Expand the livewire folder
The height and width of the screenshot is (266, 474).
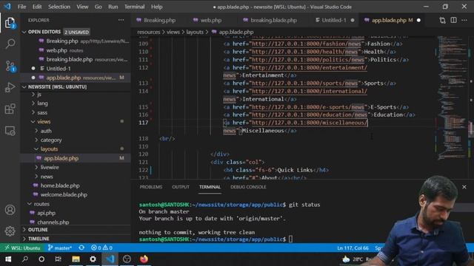[76, 168]
